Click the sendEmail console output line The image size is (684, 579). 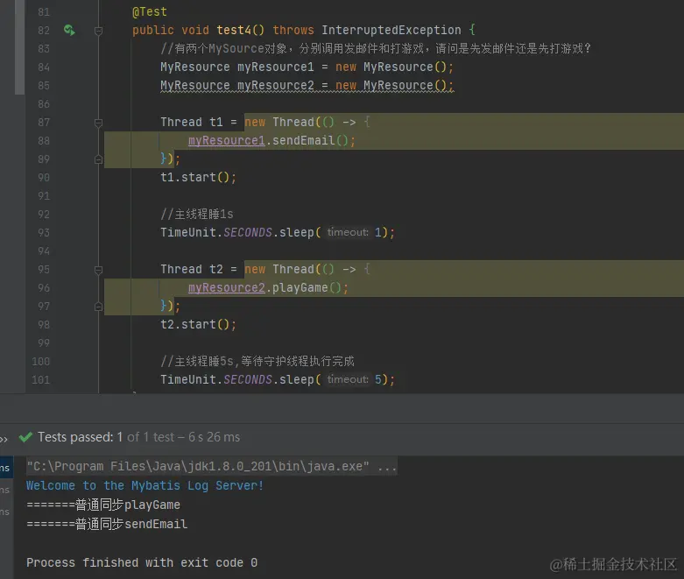pyautogui.click(x=107, y=524)
